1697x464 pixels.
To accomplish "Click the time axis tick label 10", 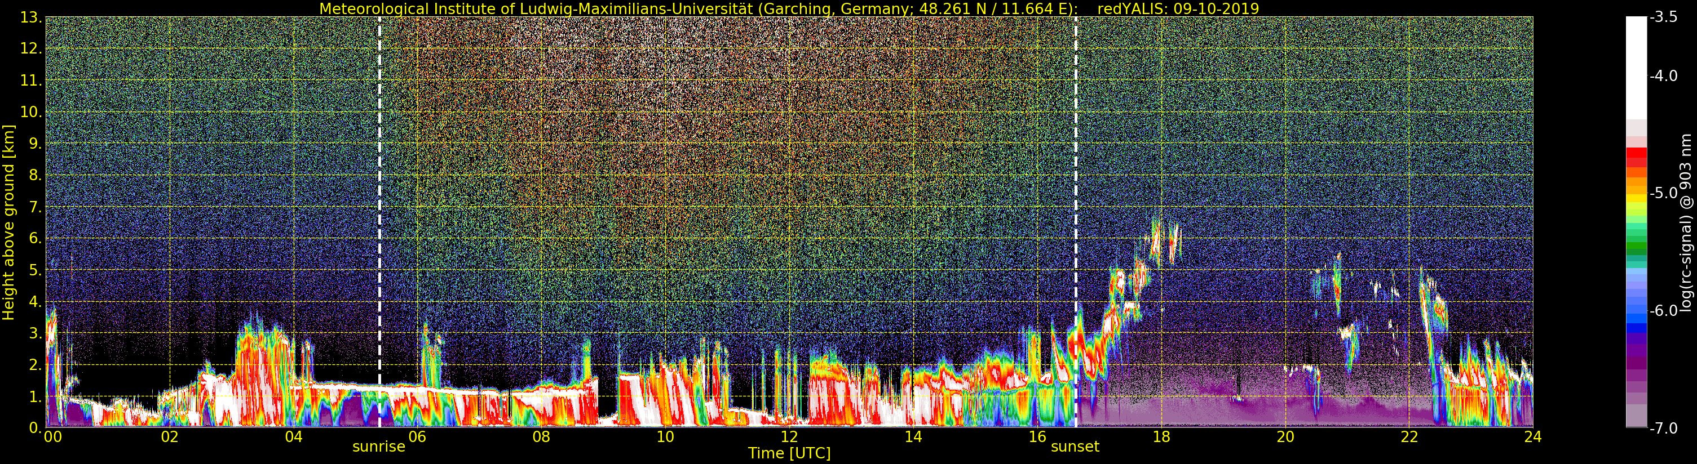I will pyautogui.click(x=665, y=437).
